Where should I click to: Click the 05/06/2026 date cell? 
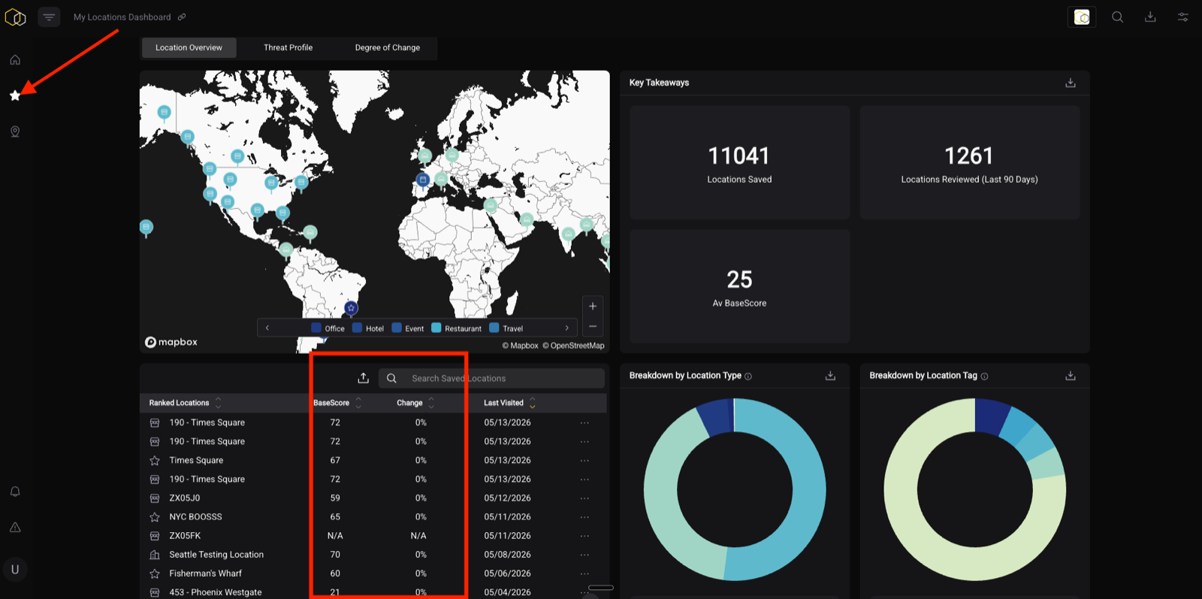pos(507,573)
